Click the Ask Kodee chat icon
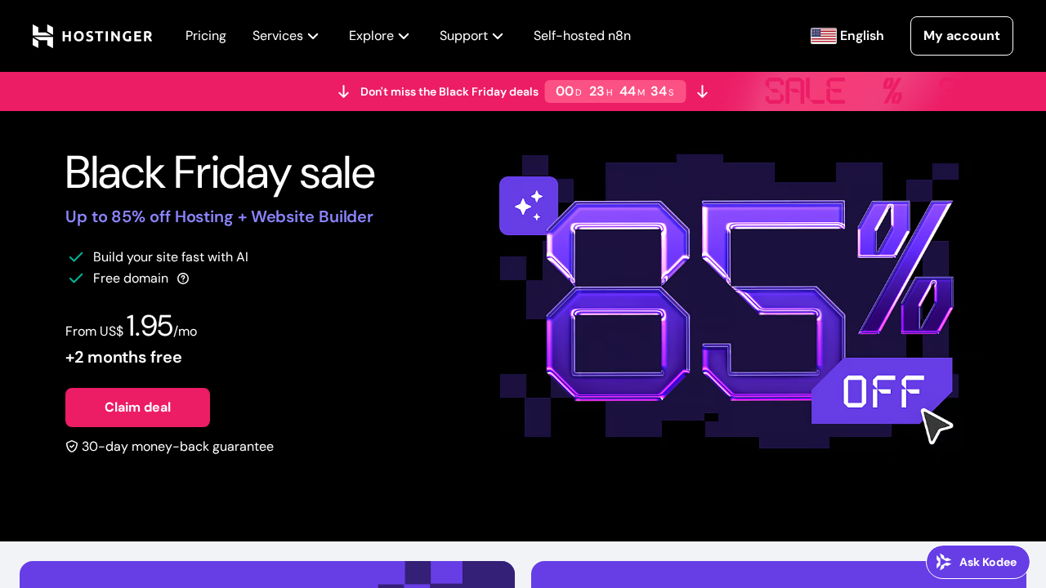The width and height of the screenshot is (1046, 588). tap(944, 562)
